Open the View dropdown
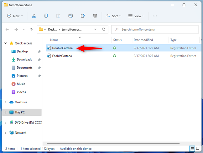Viewport: 203px width, 153px height. pos(136,16)
